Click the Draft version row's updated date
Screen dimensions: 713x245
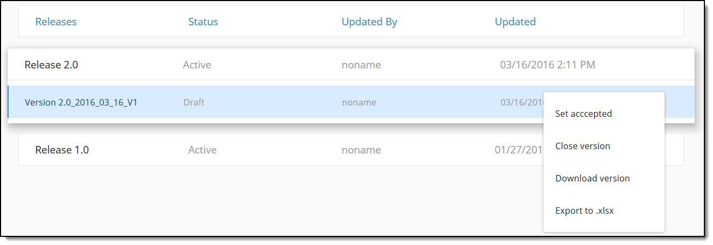521,102
